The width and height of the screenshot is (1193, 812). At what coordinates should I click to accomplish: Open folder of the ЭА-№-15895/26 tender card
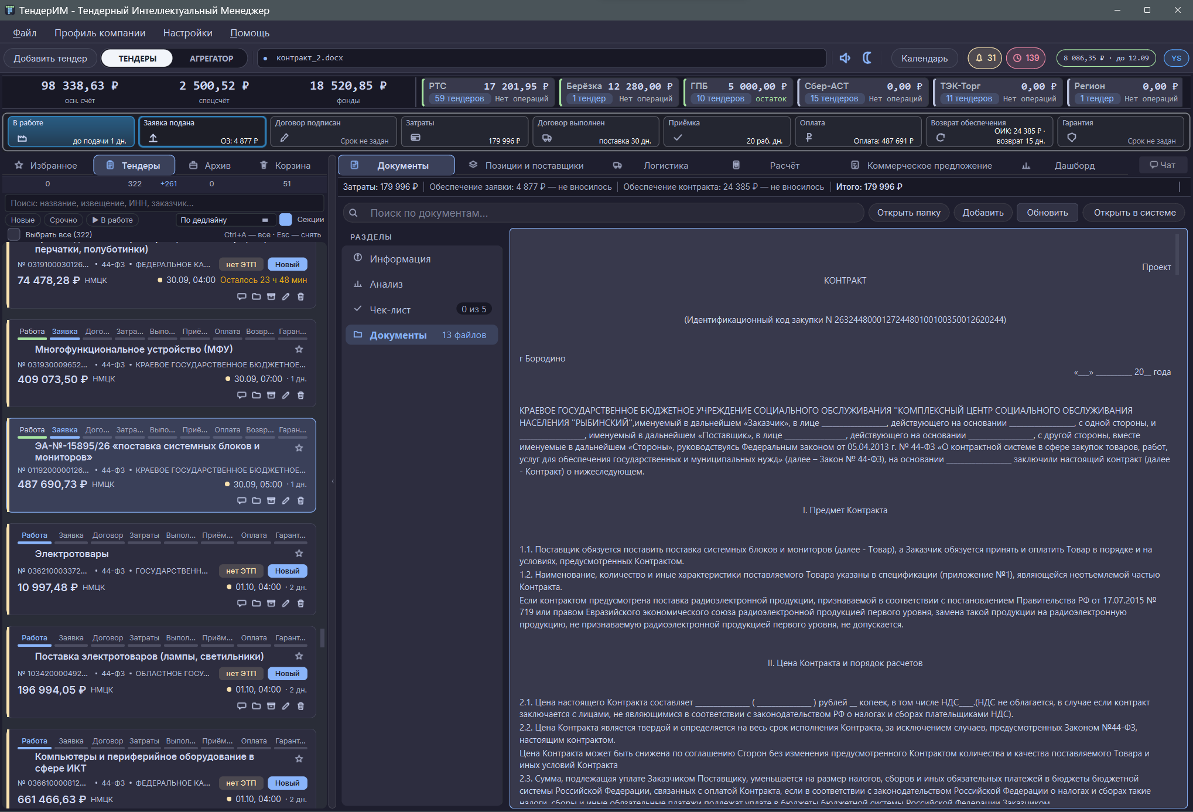click(x=257, y=501)
